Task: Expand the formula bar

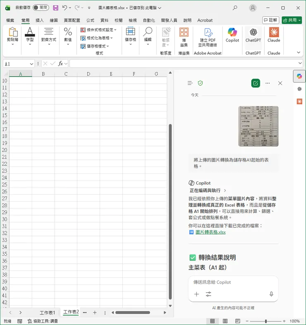Action: click(x=300, y=63)
